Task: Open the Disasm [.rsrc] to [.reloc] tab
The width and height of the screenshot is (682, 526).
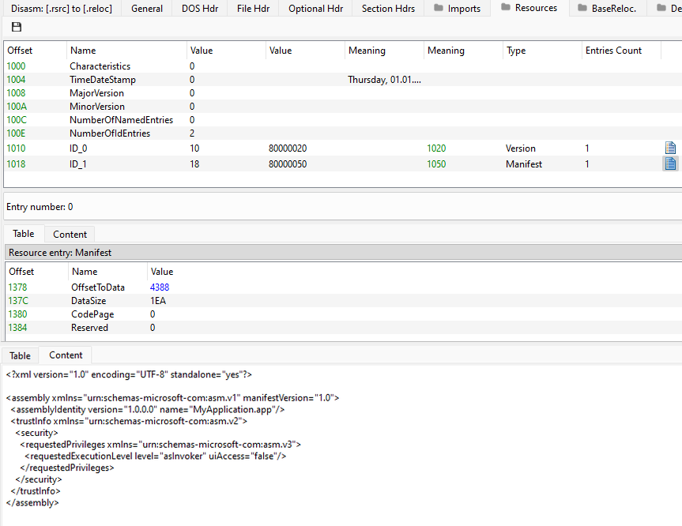Action: [62, 8]
